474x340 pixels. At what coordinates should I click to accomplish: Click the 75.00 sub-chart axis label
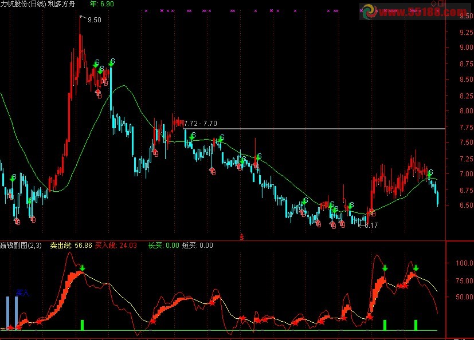click(465, 281)
